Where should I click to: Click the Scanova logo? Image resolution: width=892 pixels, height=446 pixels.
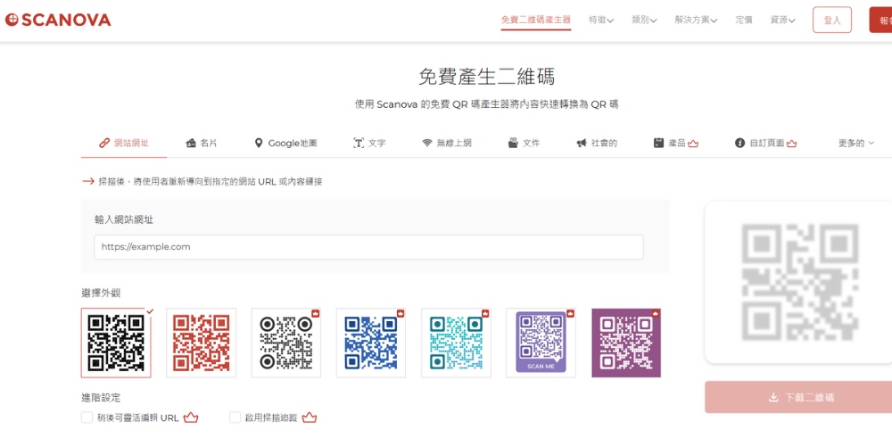57,20
